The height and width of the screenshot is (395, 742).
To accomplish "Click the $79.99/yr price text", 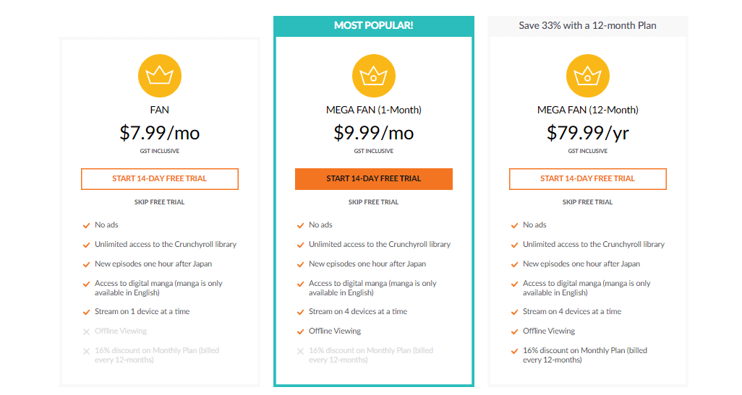I will [588, 133].
